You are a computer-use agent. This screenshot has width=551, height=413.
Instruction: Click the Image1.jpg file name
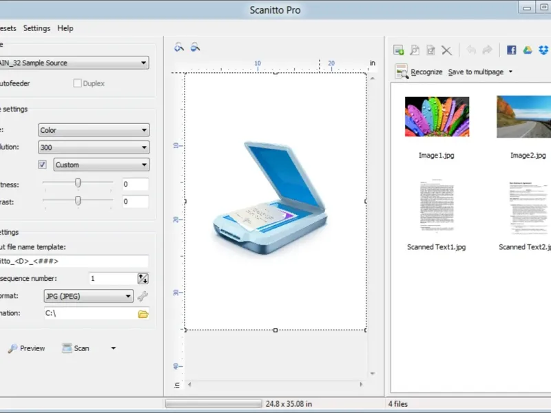pyautogui.click(x=437, y=156)
